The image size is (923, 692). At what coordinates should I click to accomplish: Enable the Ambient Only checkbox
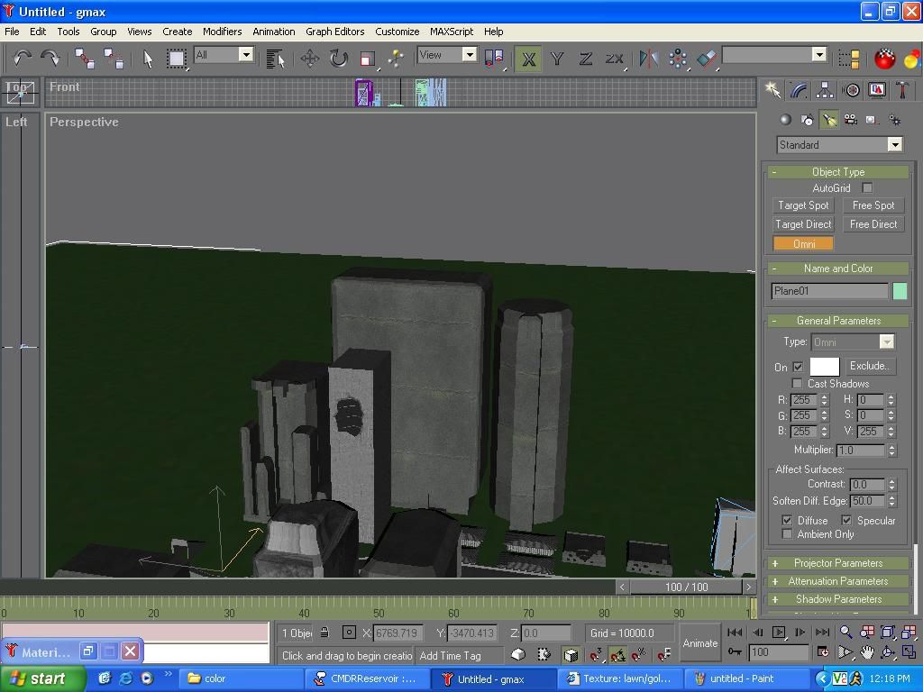[x=787, y=533]
